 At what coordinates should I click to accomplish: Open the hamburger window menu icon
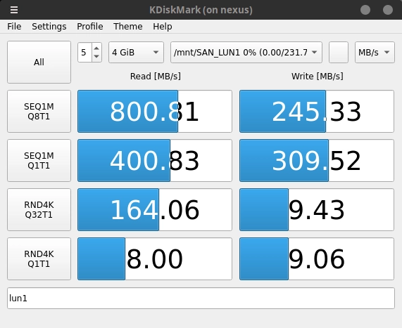point(14,10)
